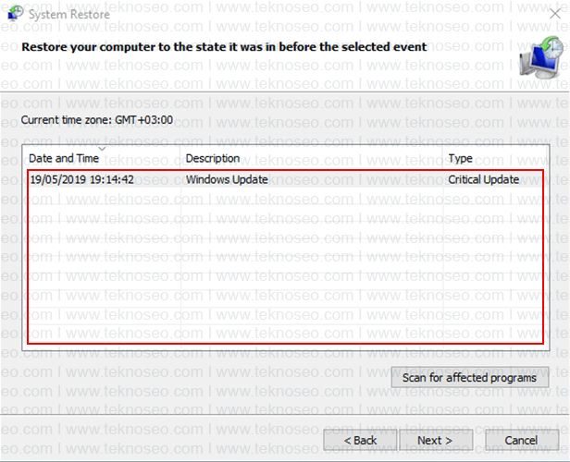The image size is (570, 462).
Task: Click the Windows Update description cell
Action: (227, 179)
